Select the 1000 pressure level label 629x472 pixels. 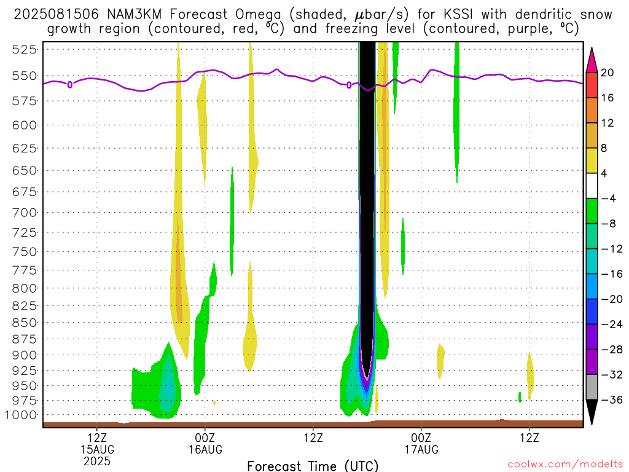(x=21, y=415)
